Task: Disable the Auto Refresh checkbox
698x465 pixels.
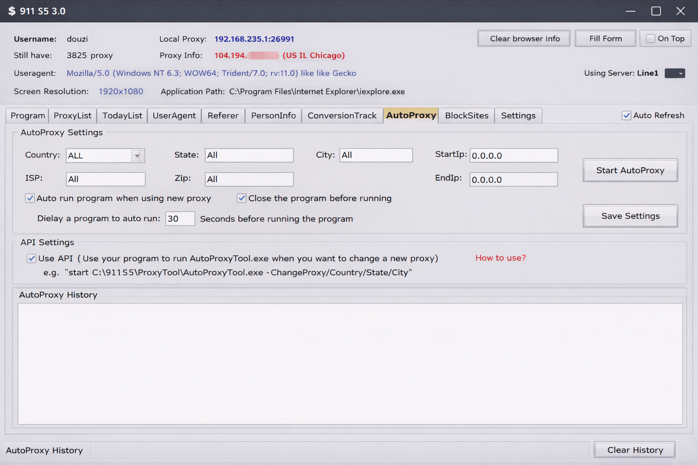Action: coord(626,115)
